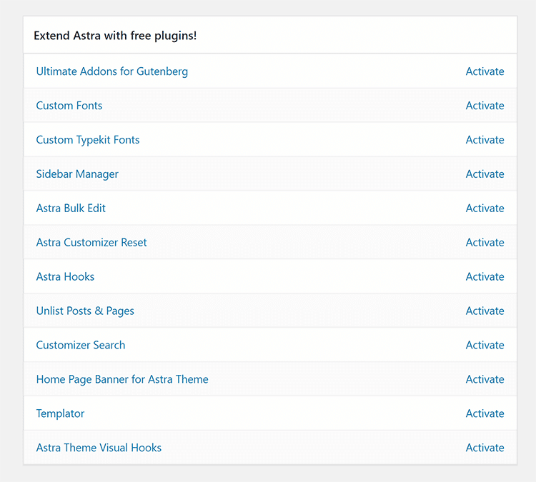Activate the Astra Bulk Edit plugin
536x482 pixels.
pyautogui.click(x=485, y=209)
